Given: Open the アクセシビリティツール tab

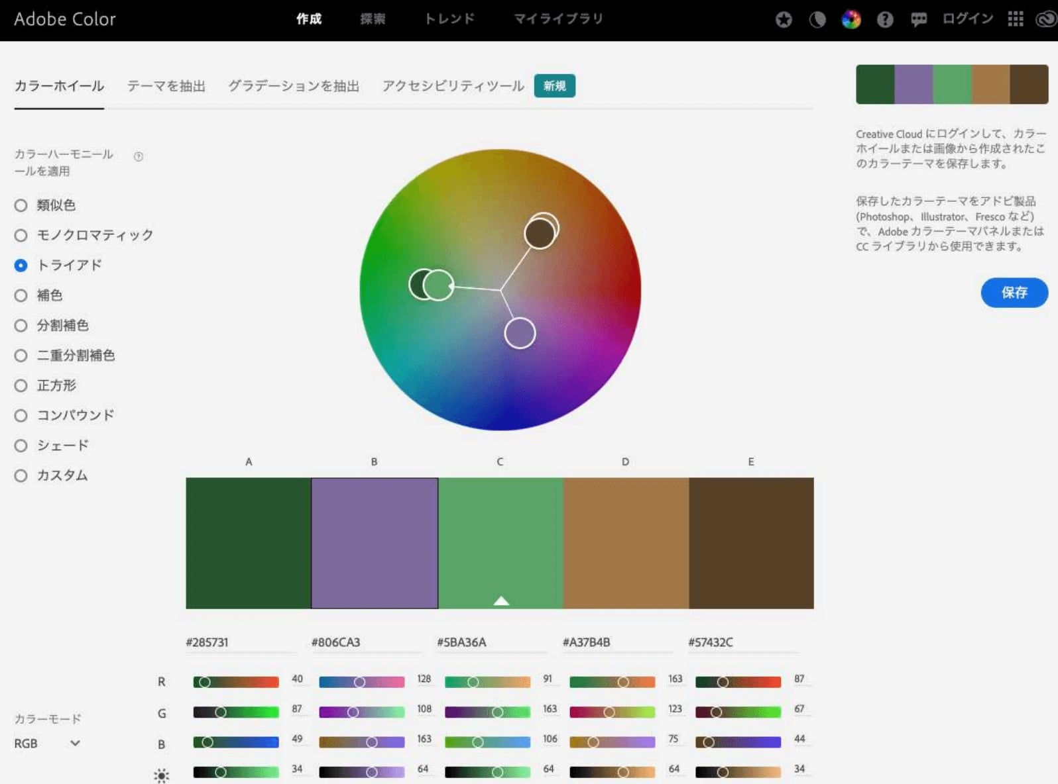Looking at the screenshot, I should [453, 86].
